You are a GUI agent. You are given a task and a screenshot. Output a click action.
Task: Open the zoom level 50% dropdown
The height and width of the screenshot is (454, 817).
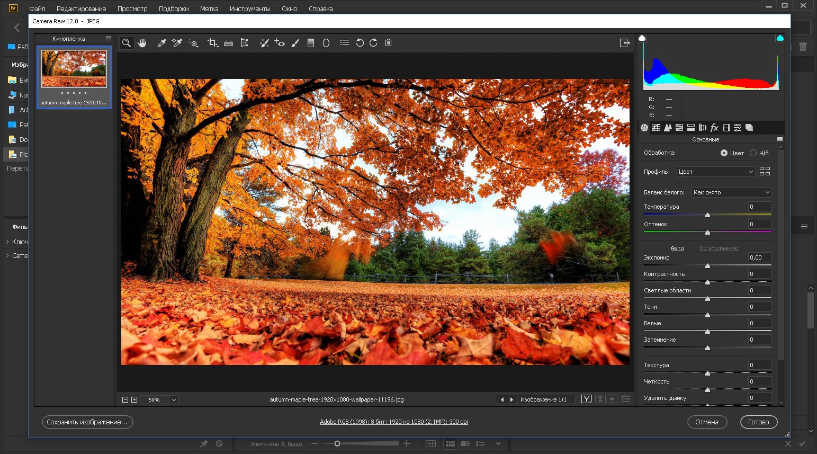pyautogui.click(x=174, y=400)
